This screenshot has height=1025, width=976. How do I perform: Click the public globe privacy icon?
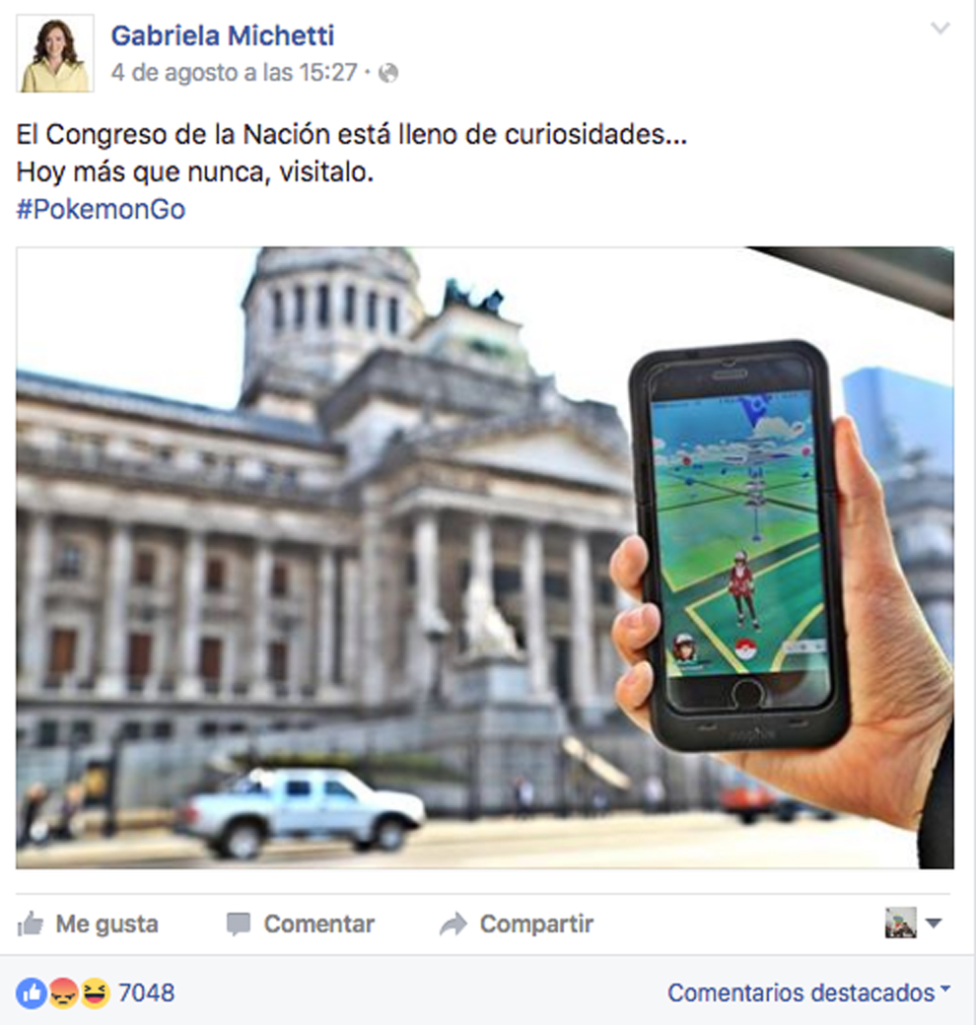388,73
